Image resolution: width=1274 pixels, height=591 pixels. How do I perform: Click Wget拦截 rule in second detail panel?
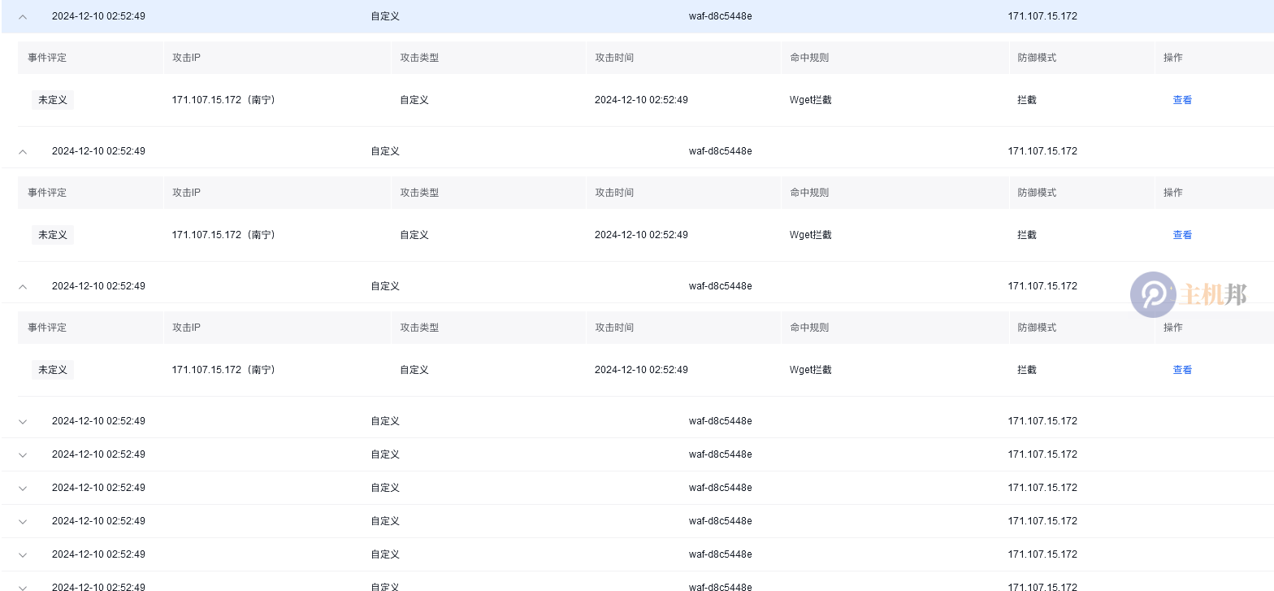pos(811,235)
